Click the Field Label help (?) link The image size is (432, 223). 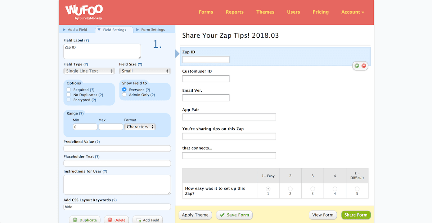86,40
